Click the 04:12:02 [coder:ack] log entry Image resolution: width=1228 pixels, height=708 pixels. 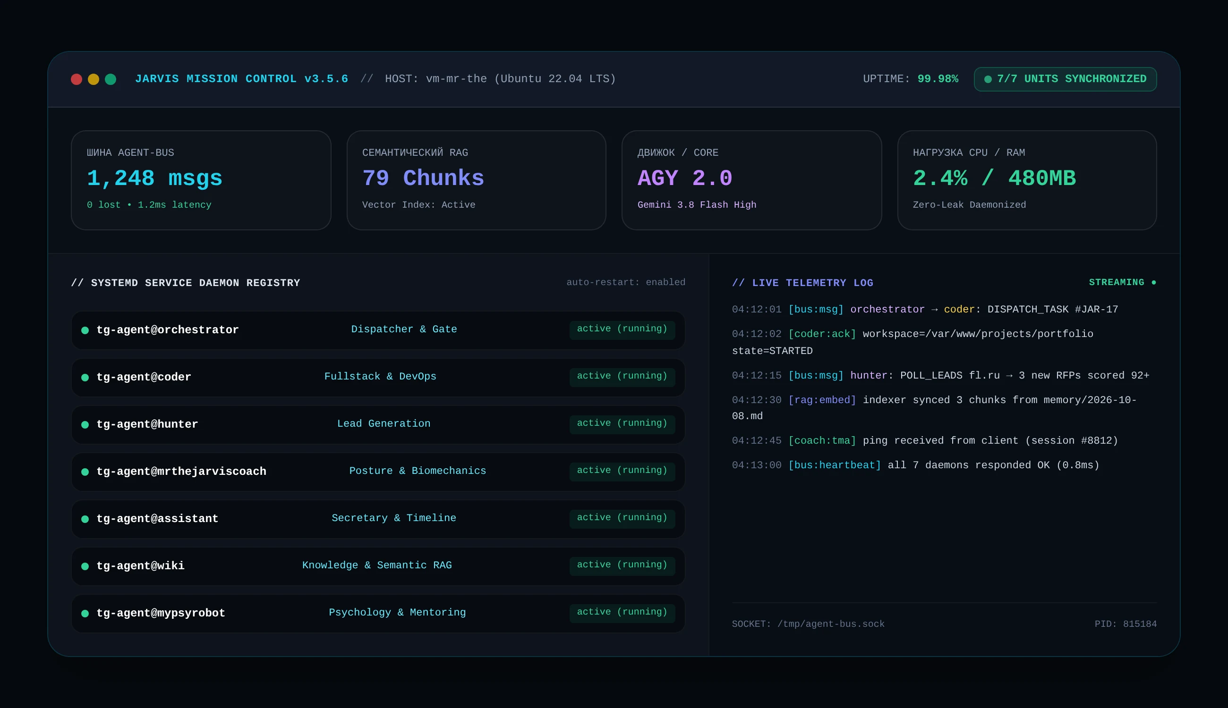912,342
